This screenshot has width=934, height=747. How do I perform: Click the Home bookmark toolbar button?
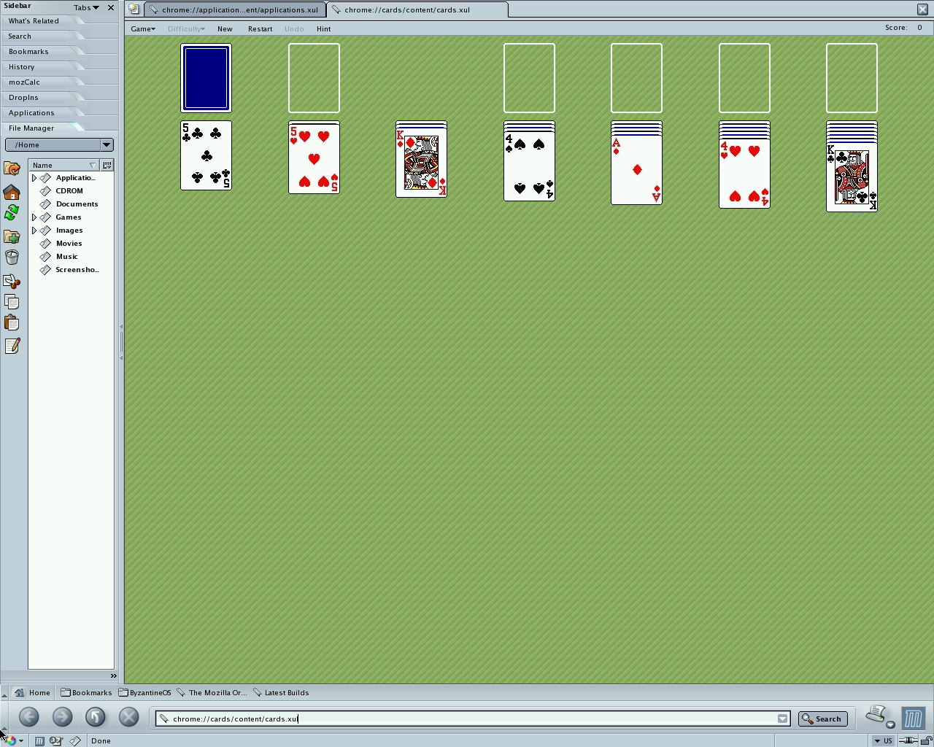pos(33,692)
